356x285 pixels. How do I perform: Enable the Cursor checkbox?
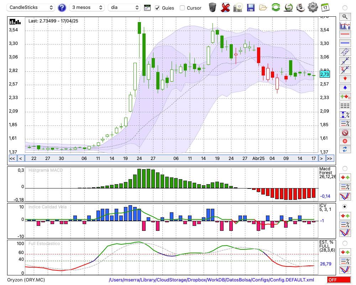point(182,8)
